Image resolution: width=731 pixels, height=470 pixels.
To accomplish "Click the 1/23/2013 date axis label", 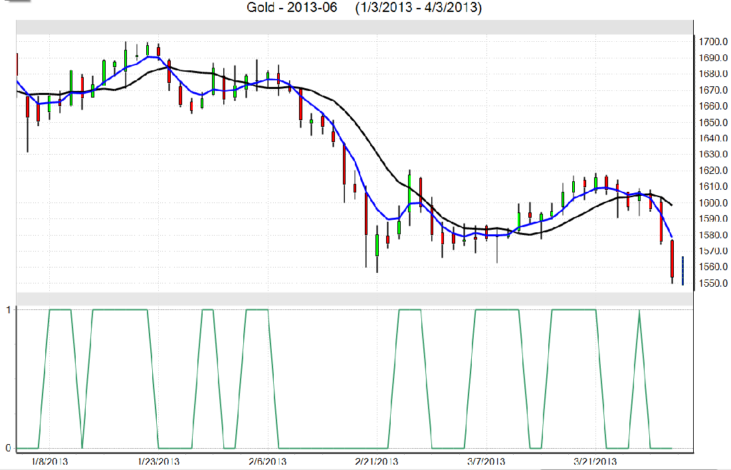I will pos(159,461).
